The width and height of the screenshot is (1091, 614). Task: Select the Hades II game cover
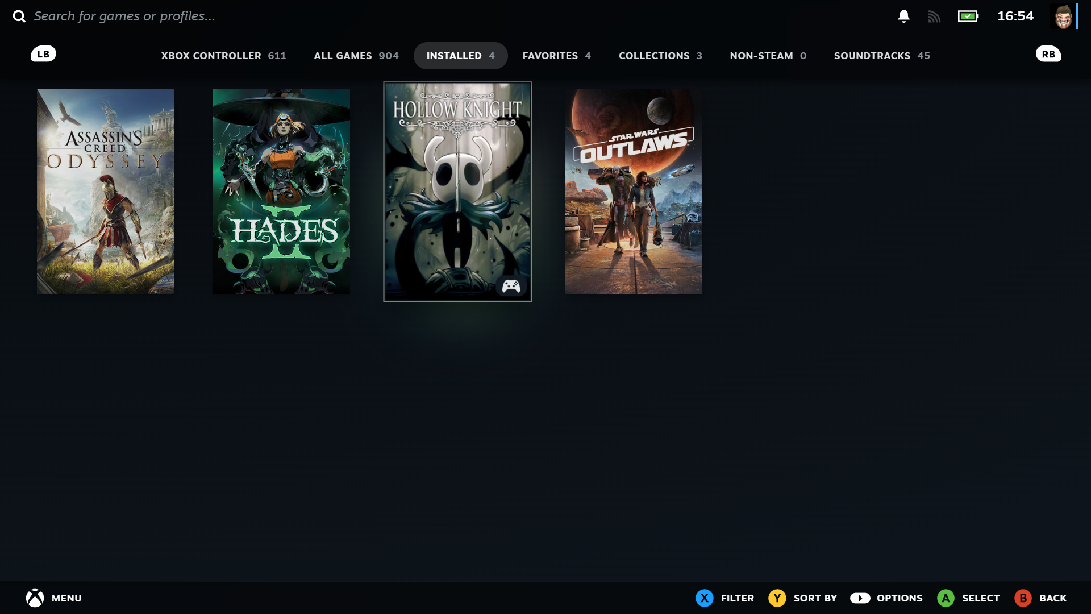pos(281,191)
